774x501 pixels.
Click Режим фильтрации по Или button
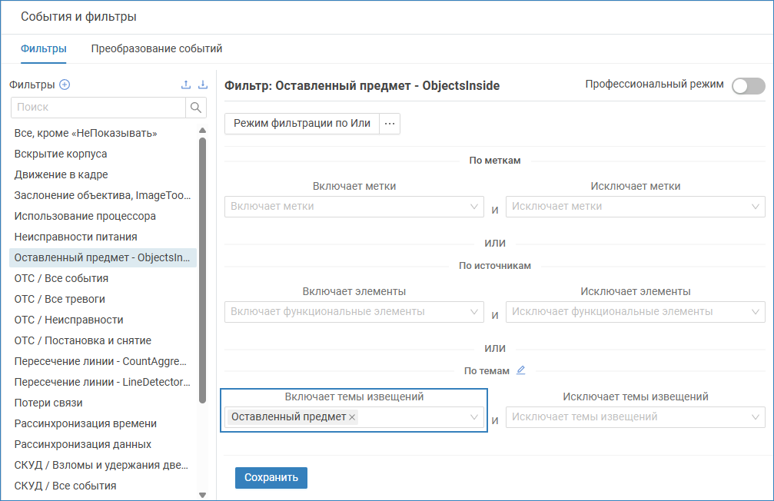(302, 124)
